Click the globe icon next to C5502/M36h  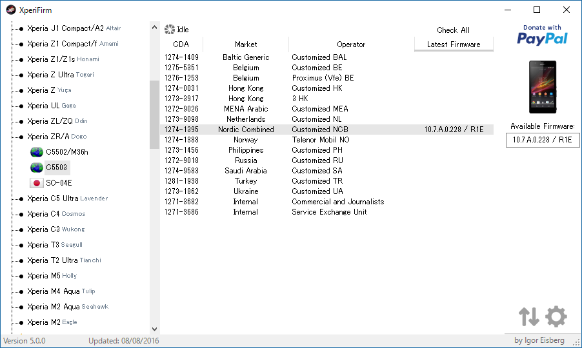tap(37, 152)
